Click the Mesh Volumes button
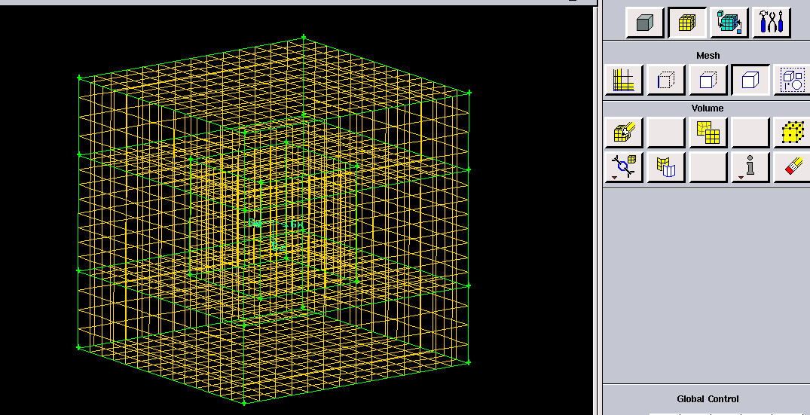 pyautogui.click(x=623, y=133)
